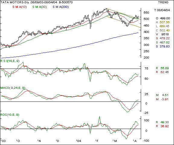Screen dimensions: 174x145
Task: Select the SMA(30) legend label
Action: [40, 7]
